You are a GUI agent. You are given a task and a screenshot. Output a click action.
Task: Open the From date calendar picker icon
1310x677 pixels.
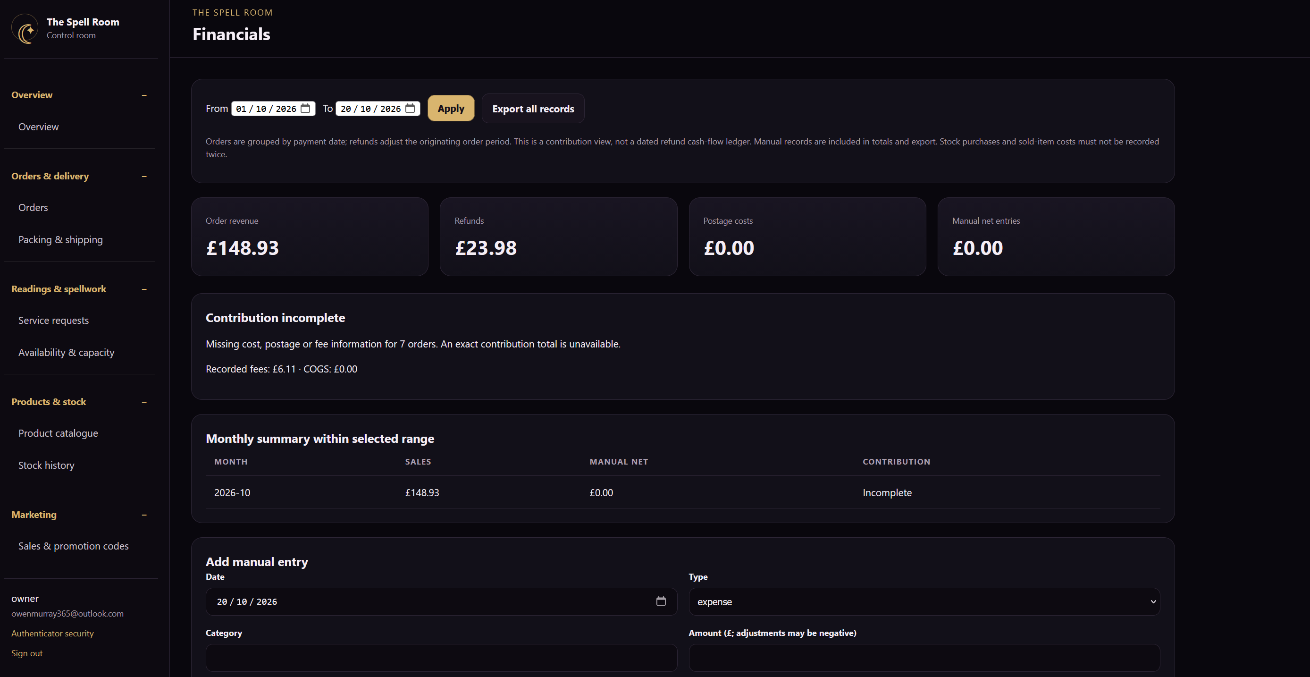click(x=305, y=108)
